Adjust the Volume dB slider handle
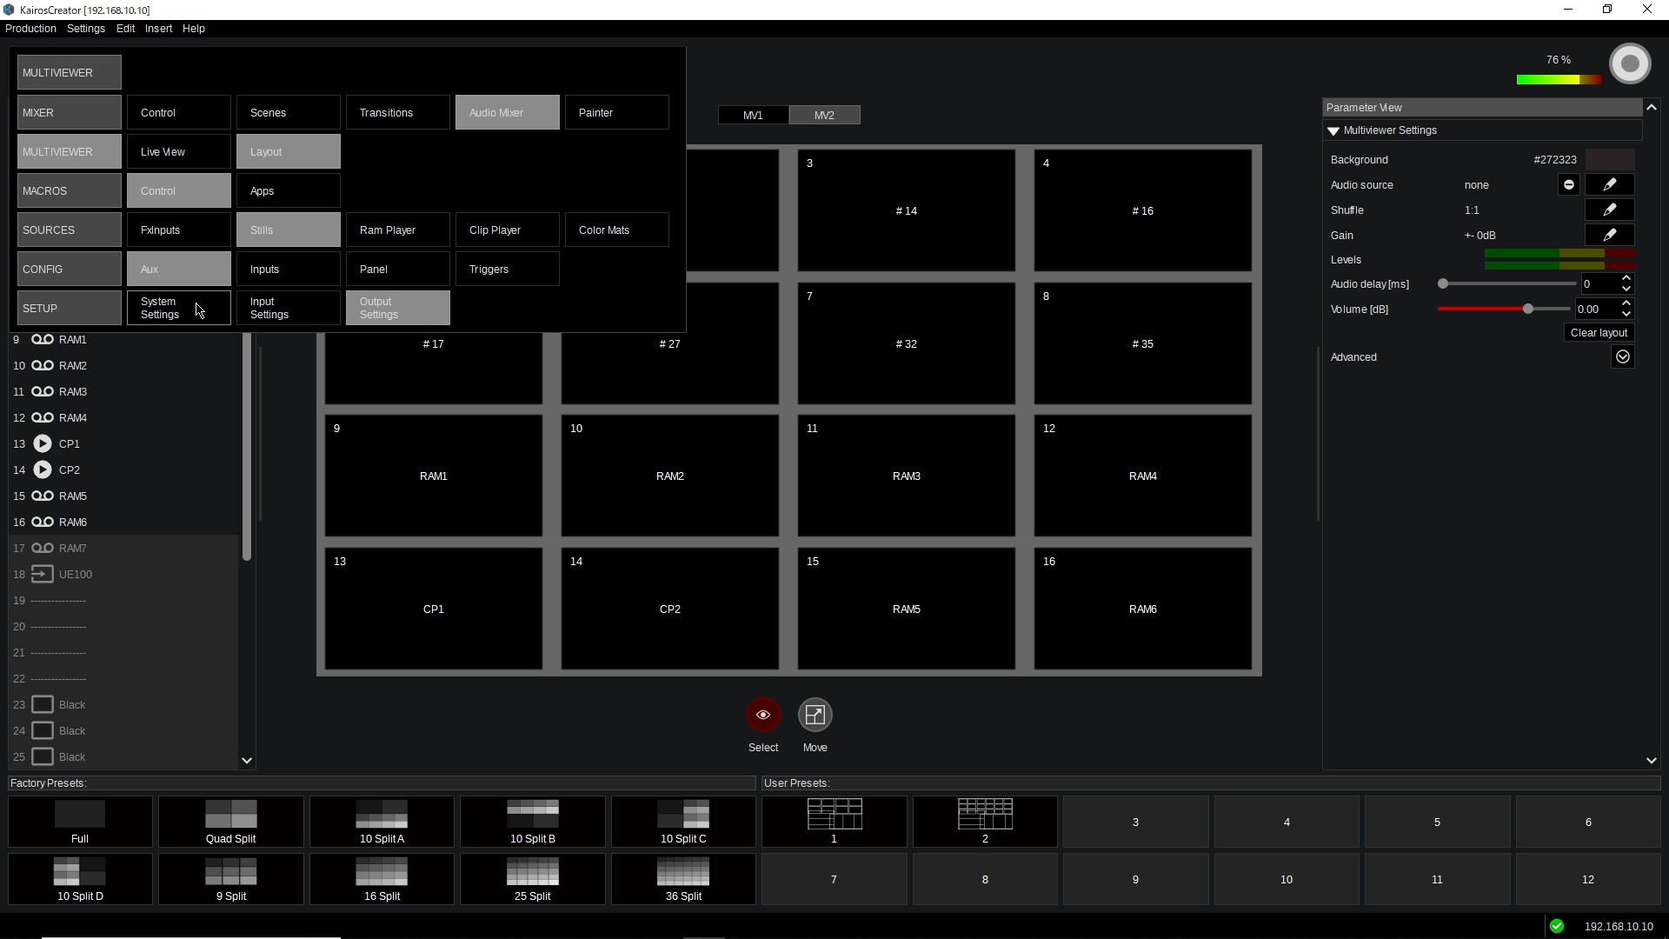Screen dimensions: 1669x939 [x=1527, y=309]
